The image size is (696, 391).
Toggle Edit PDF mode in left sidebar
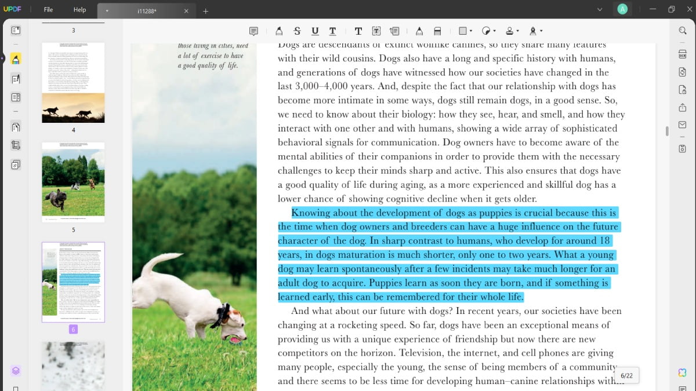(x=16, y=79)
